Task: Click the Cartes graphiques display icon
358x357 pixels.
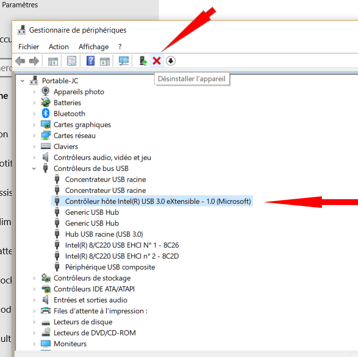Action: click(46, 125)
